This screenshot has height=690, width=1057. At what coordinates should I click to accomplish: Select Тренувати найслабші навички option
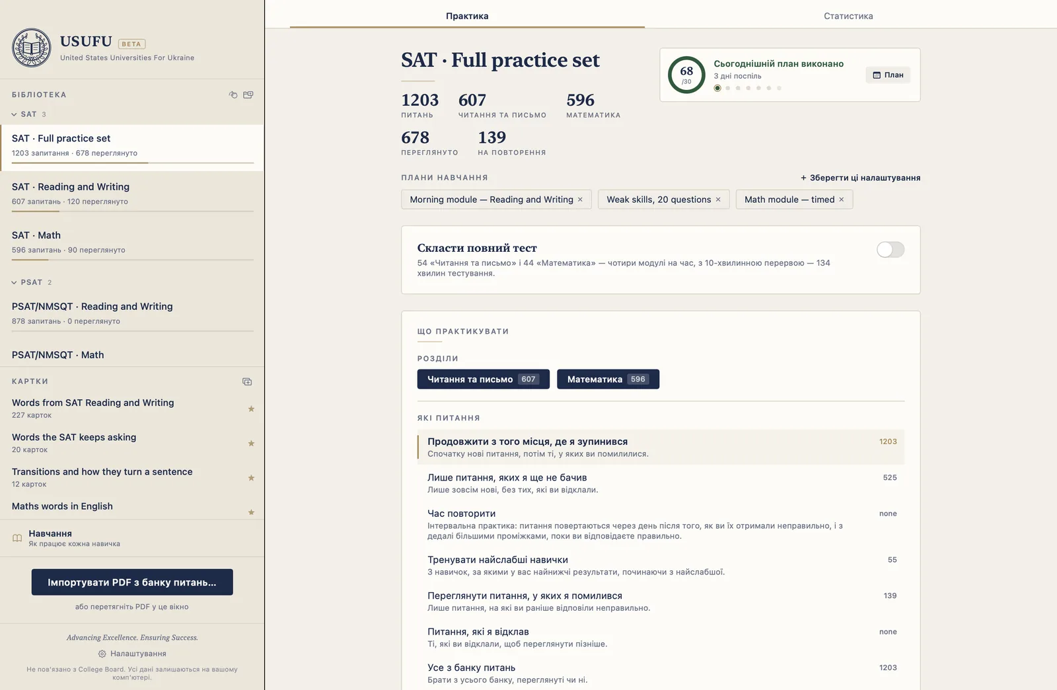(x=661, y=566)
